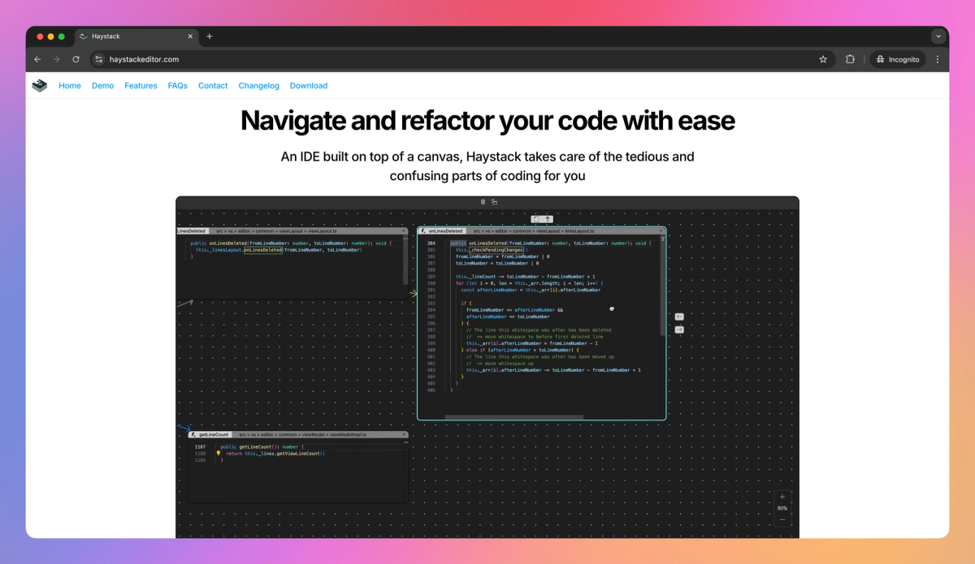Image resolution: width=975 pixels, height=564 pixels.
Task: Close the linesLayout.ts onLinesDeleted editor
Action: pyautogui.click(x=661, y=231)
